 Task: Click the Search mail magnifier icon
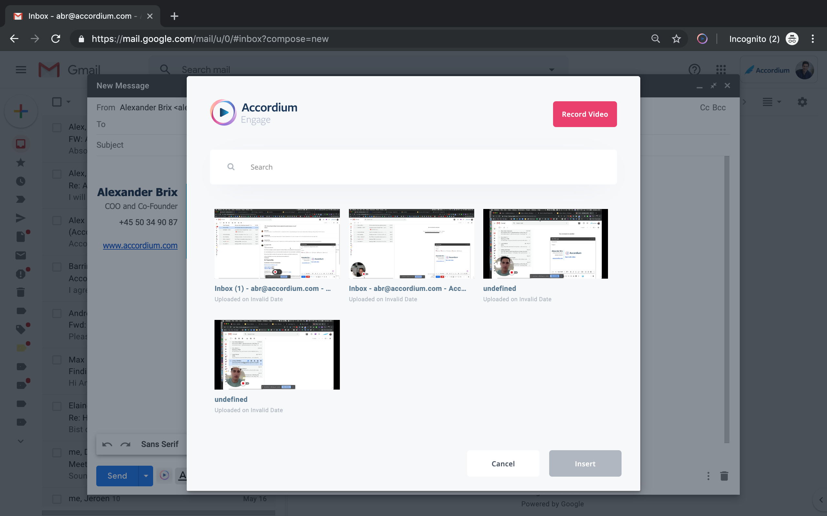point(165,70)
